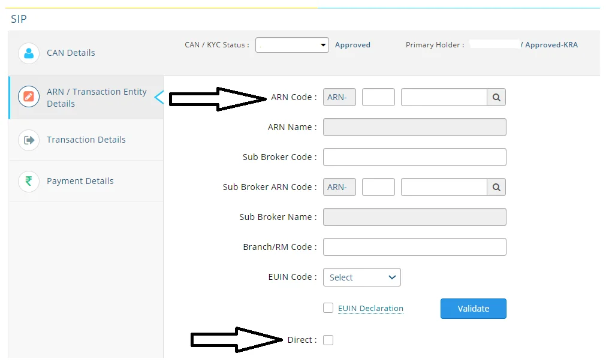Click the CAN Details person icon
This screenshot has height=362, width=606.
click(x=29, y=53)
